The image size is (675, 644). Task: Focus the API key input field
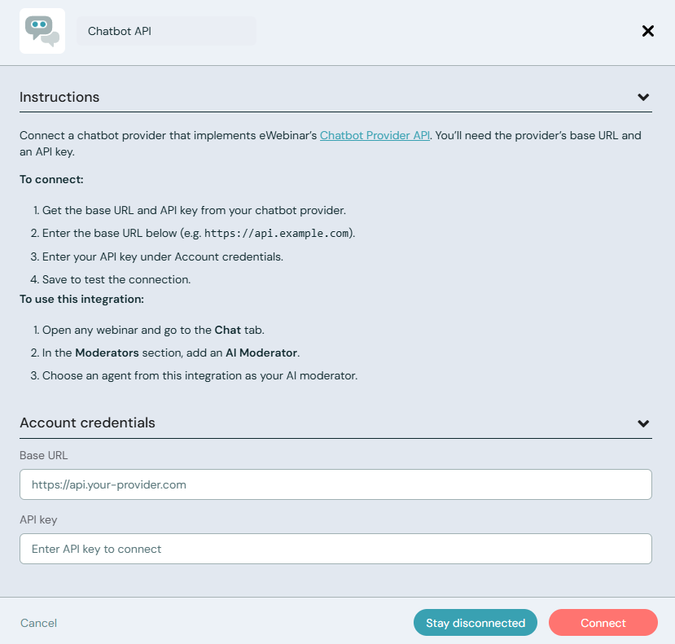coord(335,549)
